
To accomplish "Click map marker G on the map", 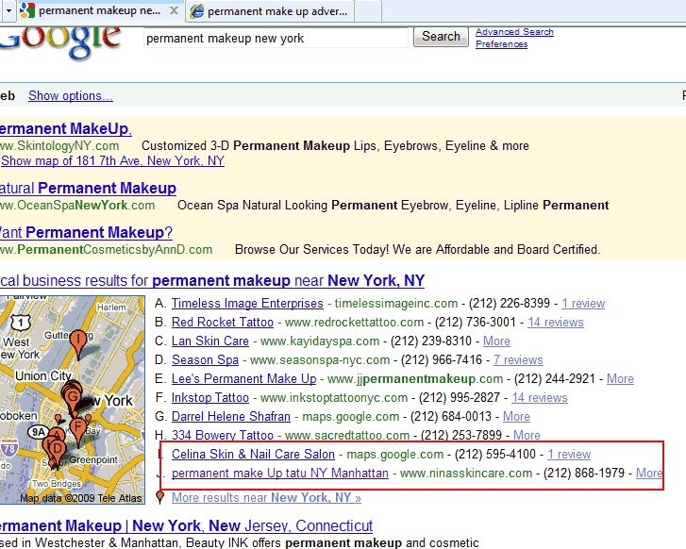I will pyautogui.click(x=73, y=397).
